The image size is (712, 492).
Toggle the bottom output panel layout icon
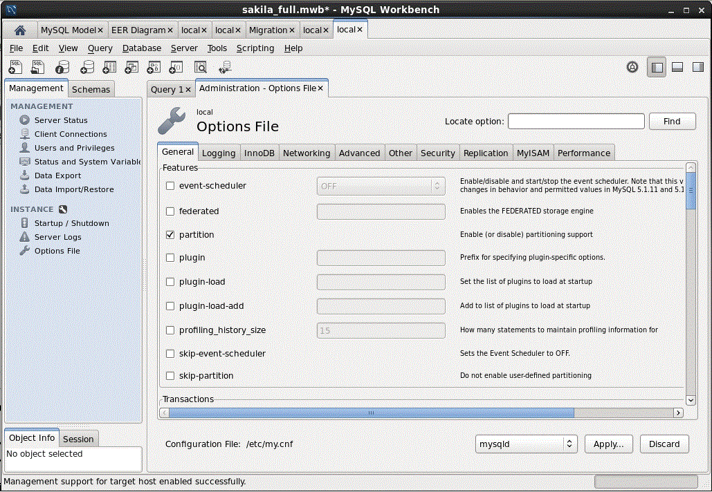click(677, 67)
